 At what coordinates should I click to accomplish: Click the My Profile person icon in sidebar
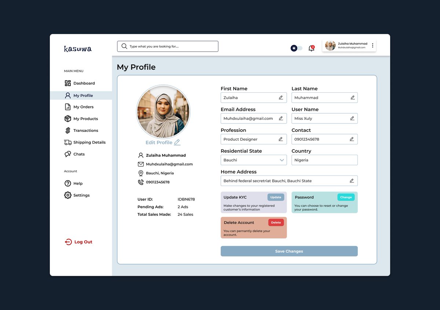point(68,95)
